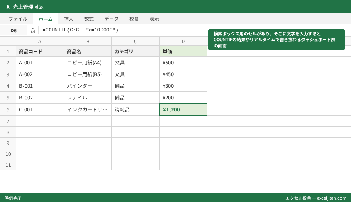Image resolution: width=351 pixels, height=202 pixels.
Task: Click the 売上管理.xlsx title
Action: coord(28,7)
